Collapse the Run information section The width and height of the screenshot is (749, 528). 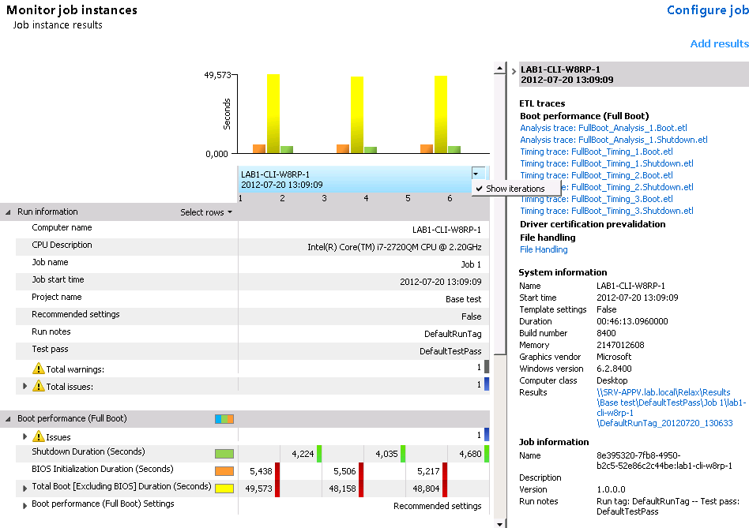tap(9, 212)
